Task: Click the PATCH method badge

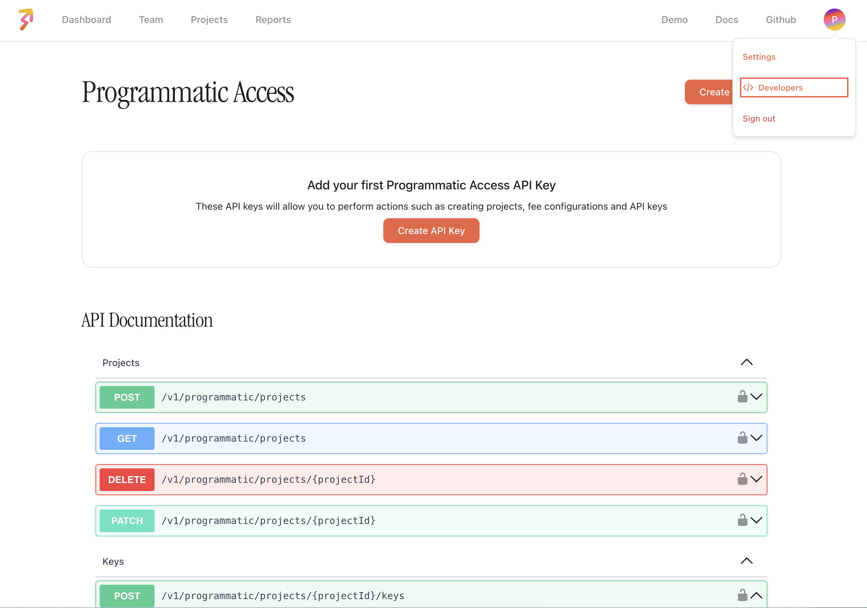Action: click(x=127, y=521)
